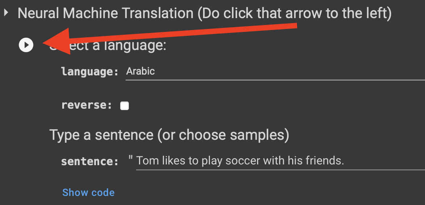Screen dimensions: 425x205
Task: Expand the Neural Machine Translation section
Action: [x=6, y=13]
